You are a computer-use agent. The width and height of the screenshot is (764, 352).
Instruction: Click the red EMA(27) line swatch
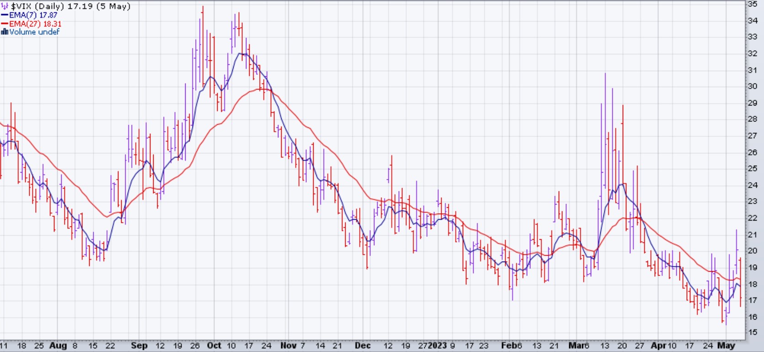[5, 24]
